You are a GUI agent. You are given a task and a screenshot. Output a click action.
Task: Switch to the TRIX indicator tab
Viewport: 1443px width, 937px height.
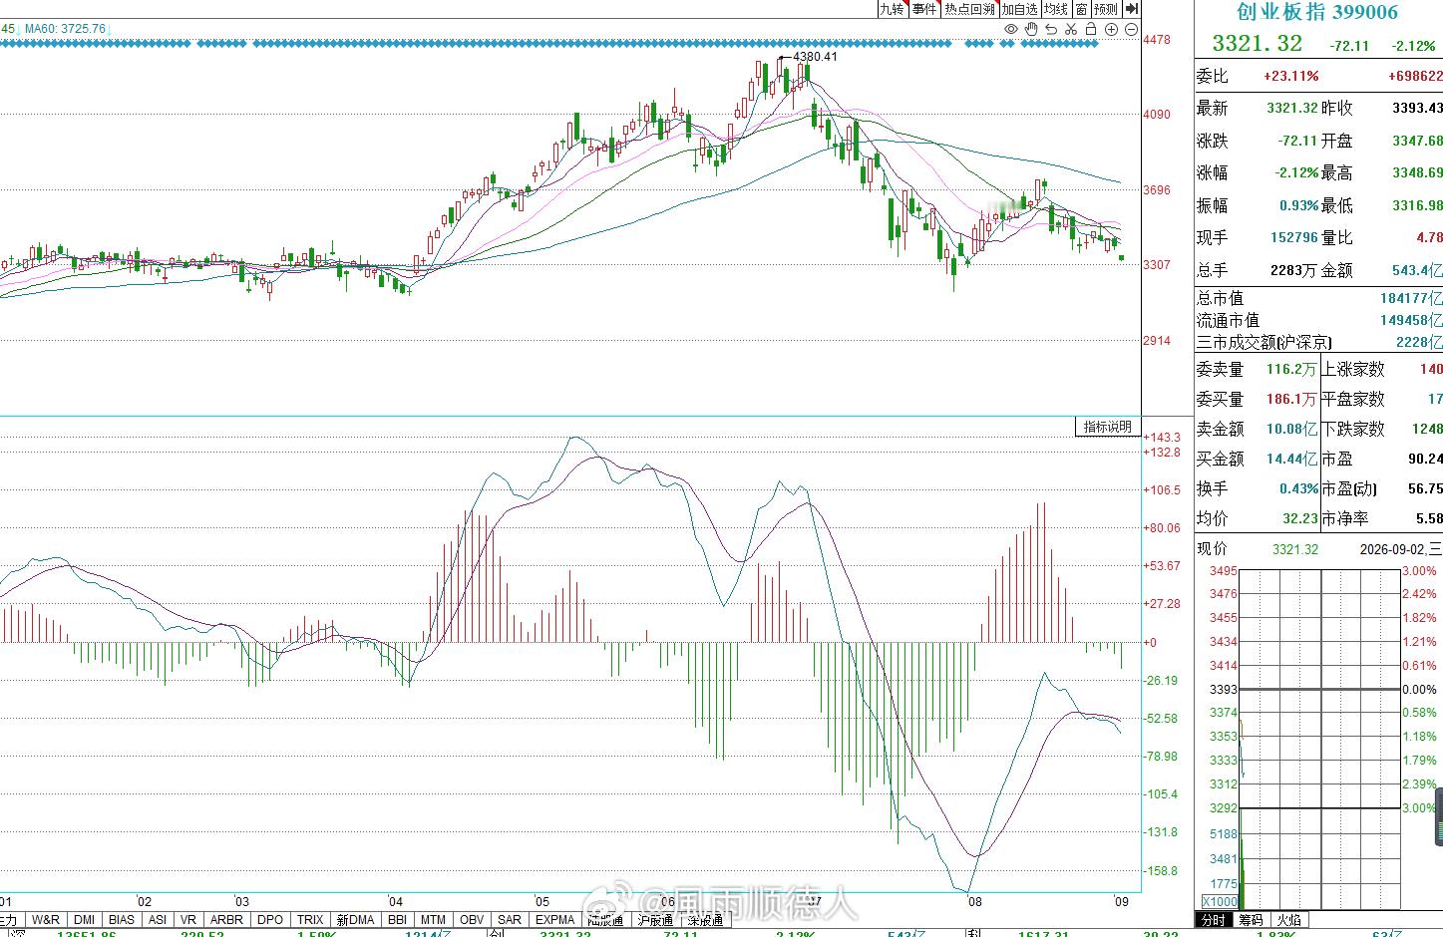310,920
